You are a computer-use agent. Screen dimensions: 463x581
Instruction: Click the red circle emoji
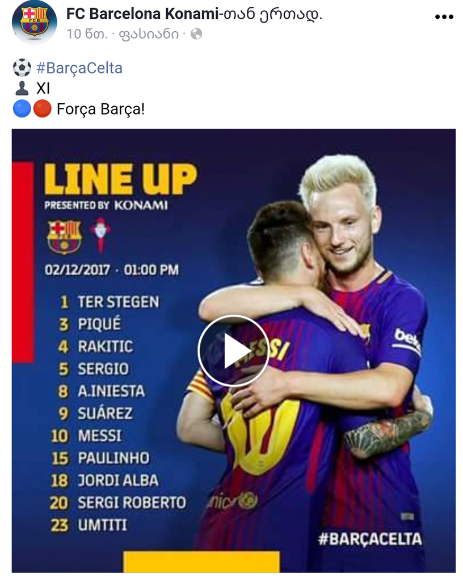click(42, 109)
